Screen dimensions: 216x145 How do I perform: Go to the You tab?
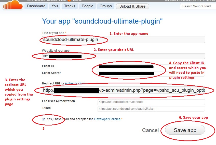point(55,6)
